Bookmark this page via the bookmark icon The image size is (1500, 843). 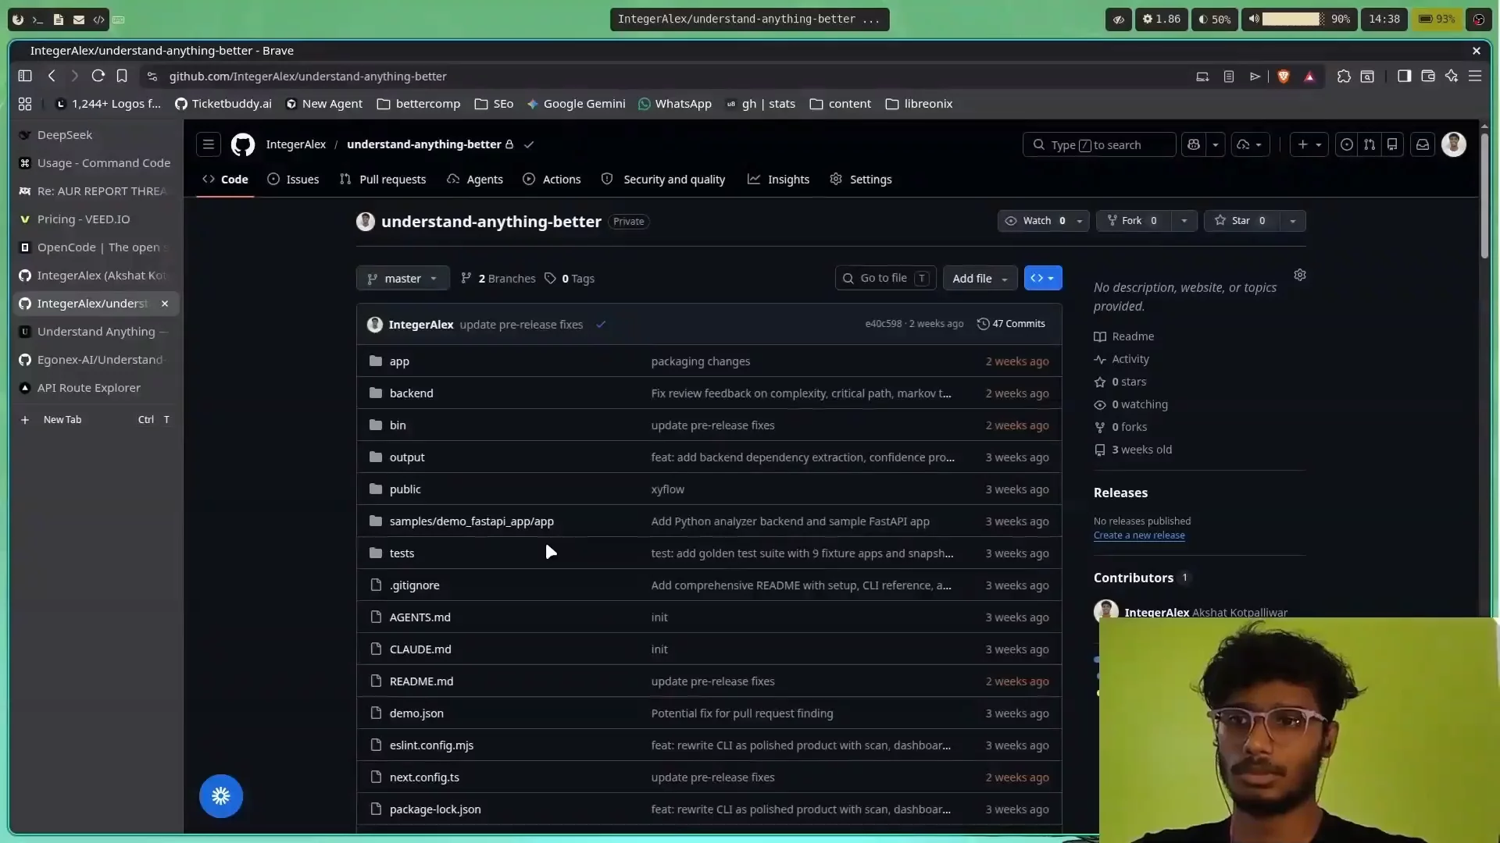coord(122,76)
